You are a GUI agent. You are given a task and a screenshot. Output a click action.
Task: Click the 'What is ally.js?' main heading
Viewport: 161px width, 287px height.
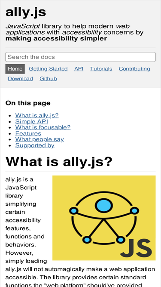pyautogui.click(x=59, y=161)
